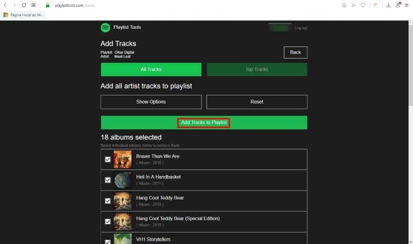The width and height of the screenshot is (413, 244).
Task: Select 'Hang Cool Teddy Bear (Special Edition)' title
Action: coord(178,219)
